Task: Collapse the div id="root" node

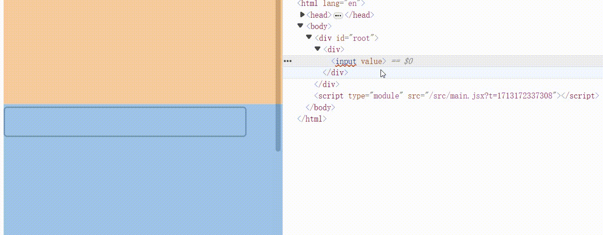Action: click(309, 37)
